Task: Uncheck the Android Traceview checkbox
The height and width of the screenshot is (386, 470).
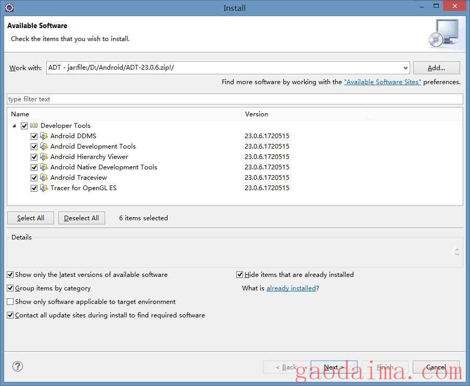Action: pos(34,178)
